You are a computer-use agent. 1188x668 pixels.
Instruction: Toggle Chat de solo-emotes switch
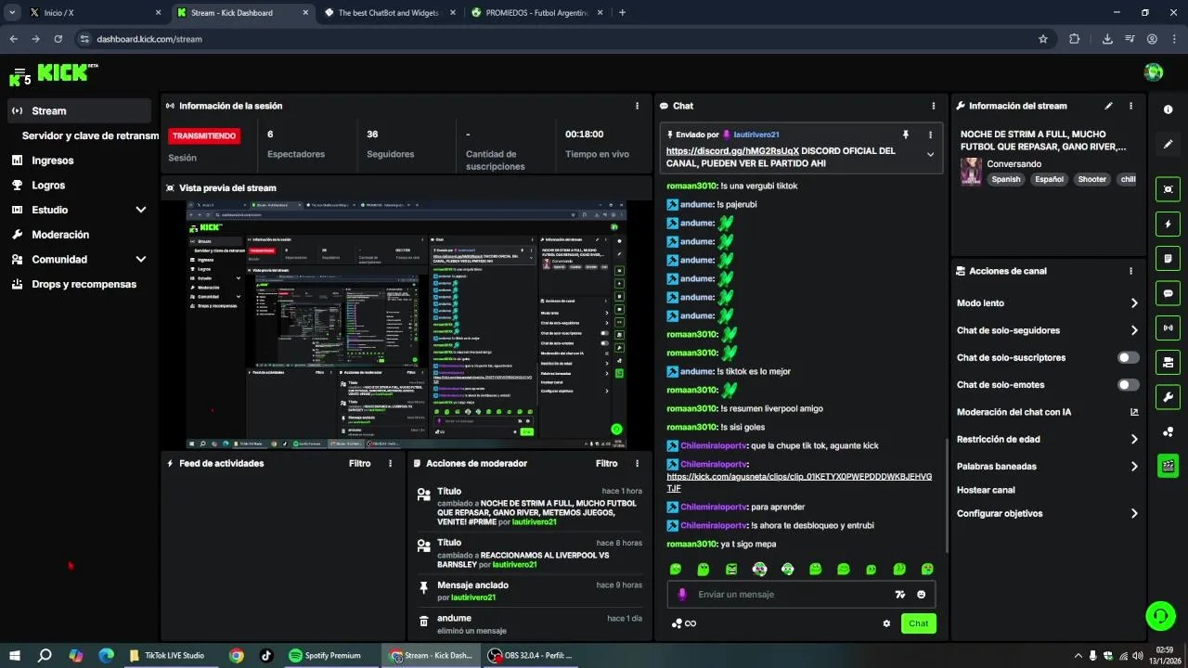point(1129,384)
